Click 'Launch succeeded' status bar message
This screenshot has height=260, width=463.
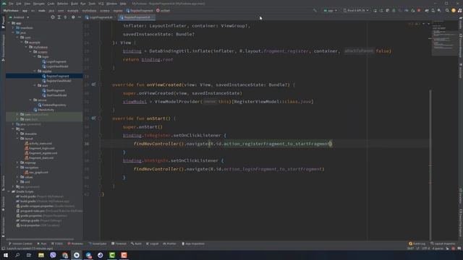(x=30, y=248)
